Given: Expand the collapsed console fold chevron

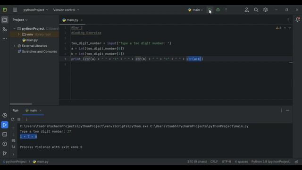Looking at the screenshot, I should [13, 154].
